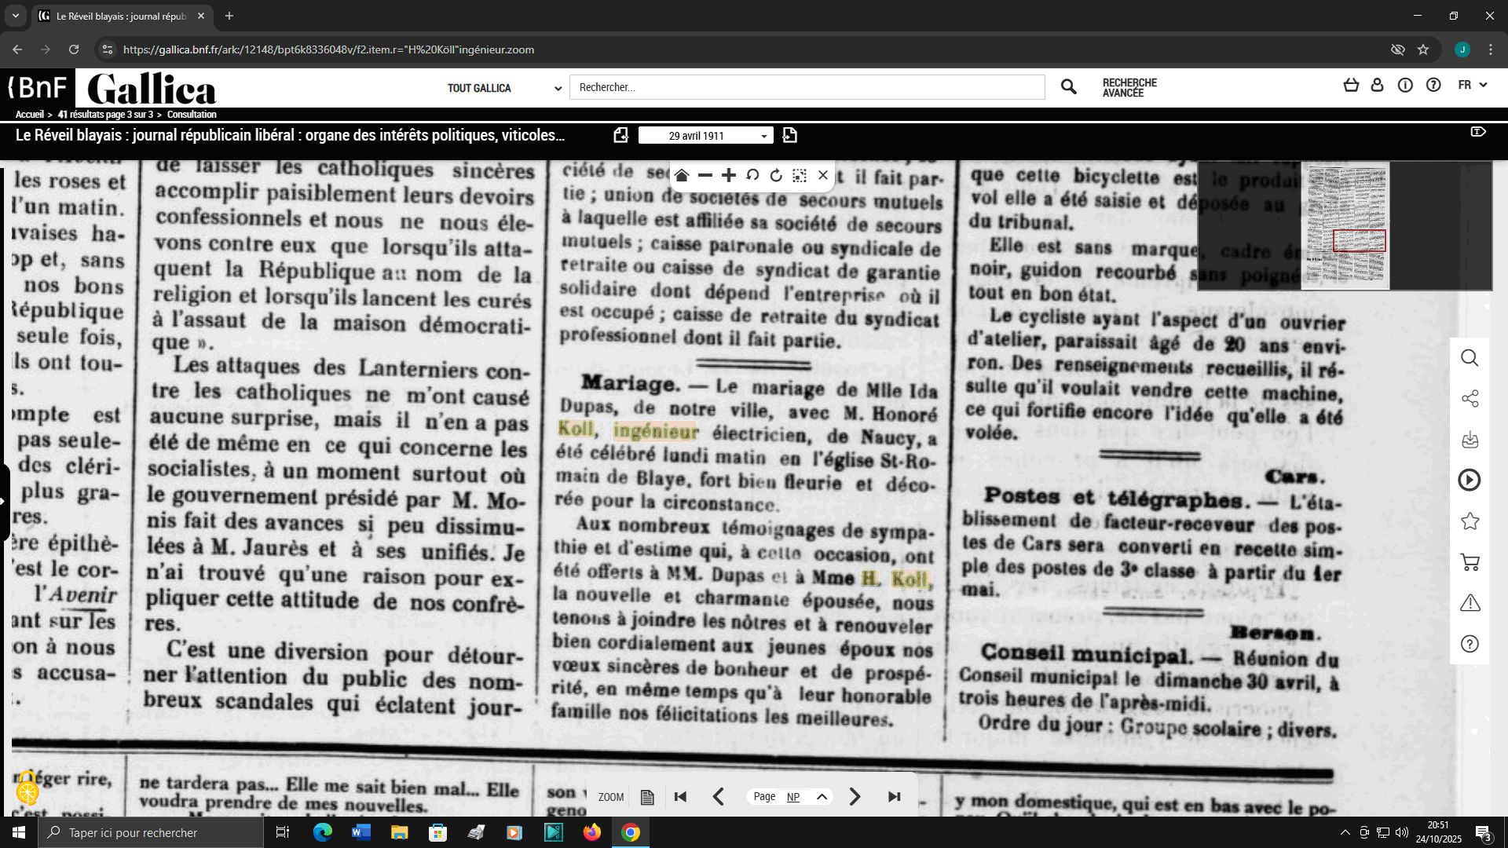Screen dimensions: 1508x848
Task: Go to the next page arrow
Action: click(x=855, y=797)
